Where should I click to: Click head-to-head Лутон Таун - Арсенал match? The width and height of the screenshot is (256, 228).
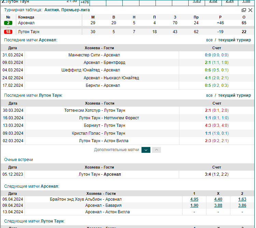coord(100,174)
